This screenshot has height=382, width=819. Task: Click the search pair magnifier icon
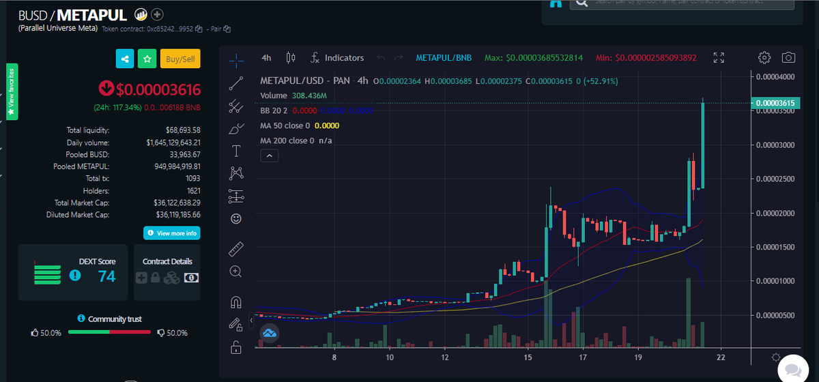coord(581,4)
